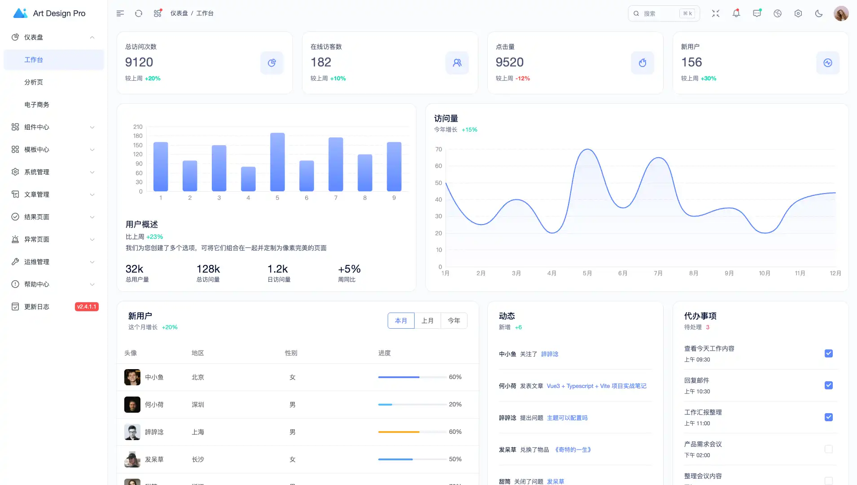Viewport: 857px width, 485px height.
Task: Open the chat message icon
Action: [x=757, y=13]
